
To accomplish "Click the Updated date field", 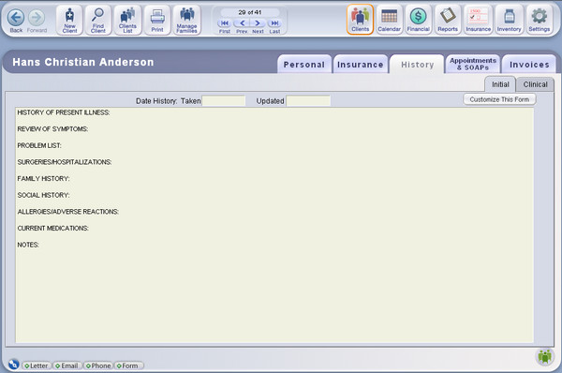I will pos(308,101).
